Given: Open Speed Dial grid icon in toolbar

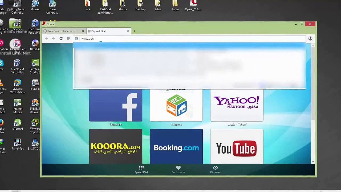Looking at the screenshot, I should tap(68, 39).
